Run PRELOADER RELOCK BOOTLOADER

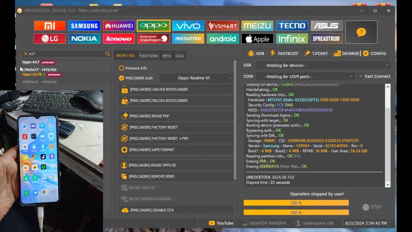pos(176,101)
